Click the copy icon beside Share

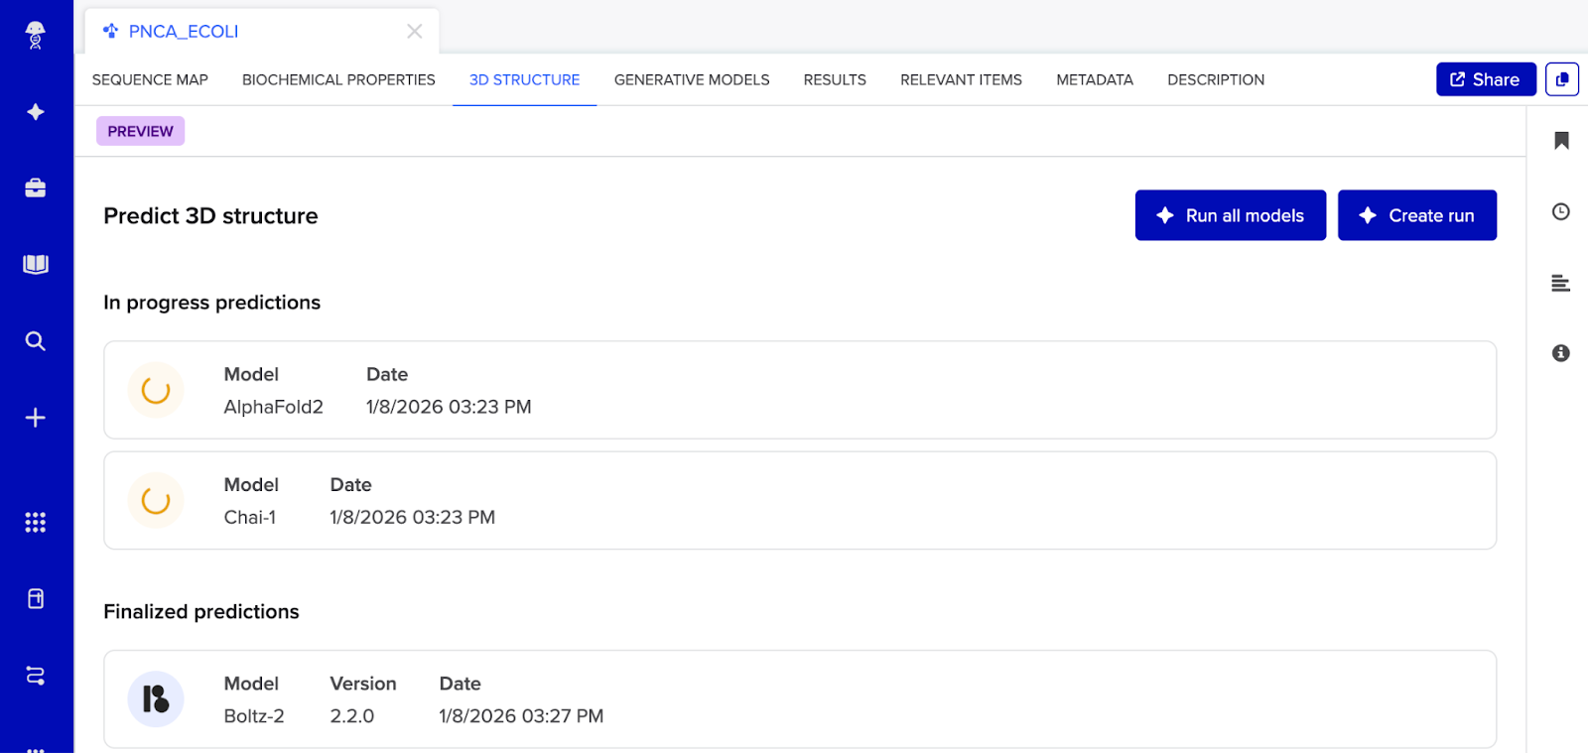[1561, 79]
